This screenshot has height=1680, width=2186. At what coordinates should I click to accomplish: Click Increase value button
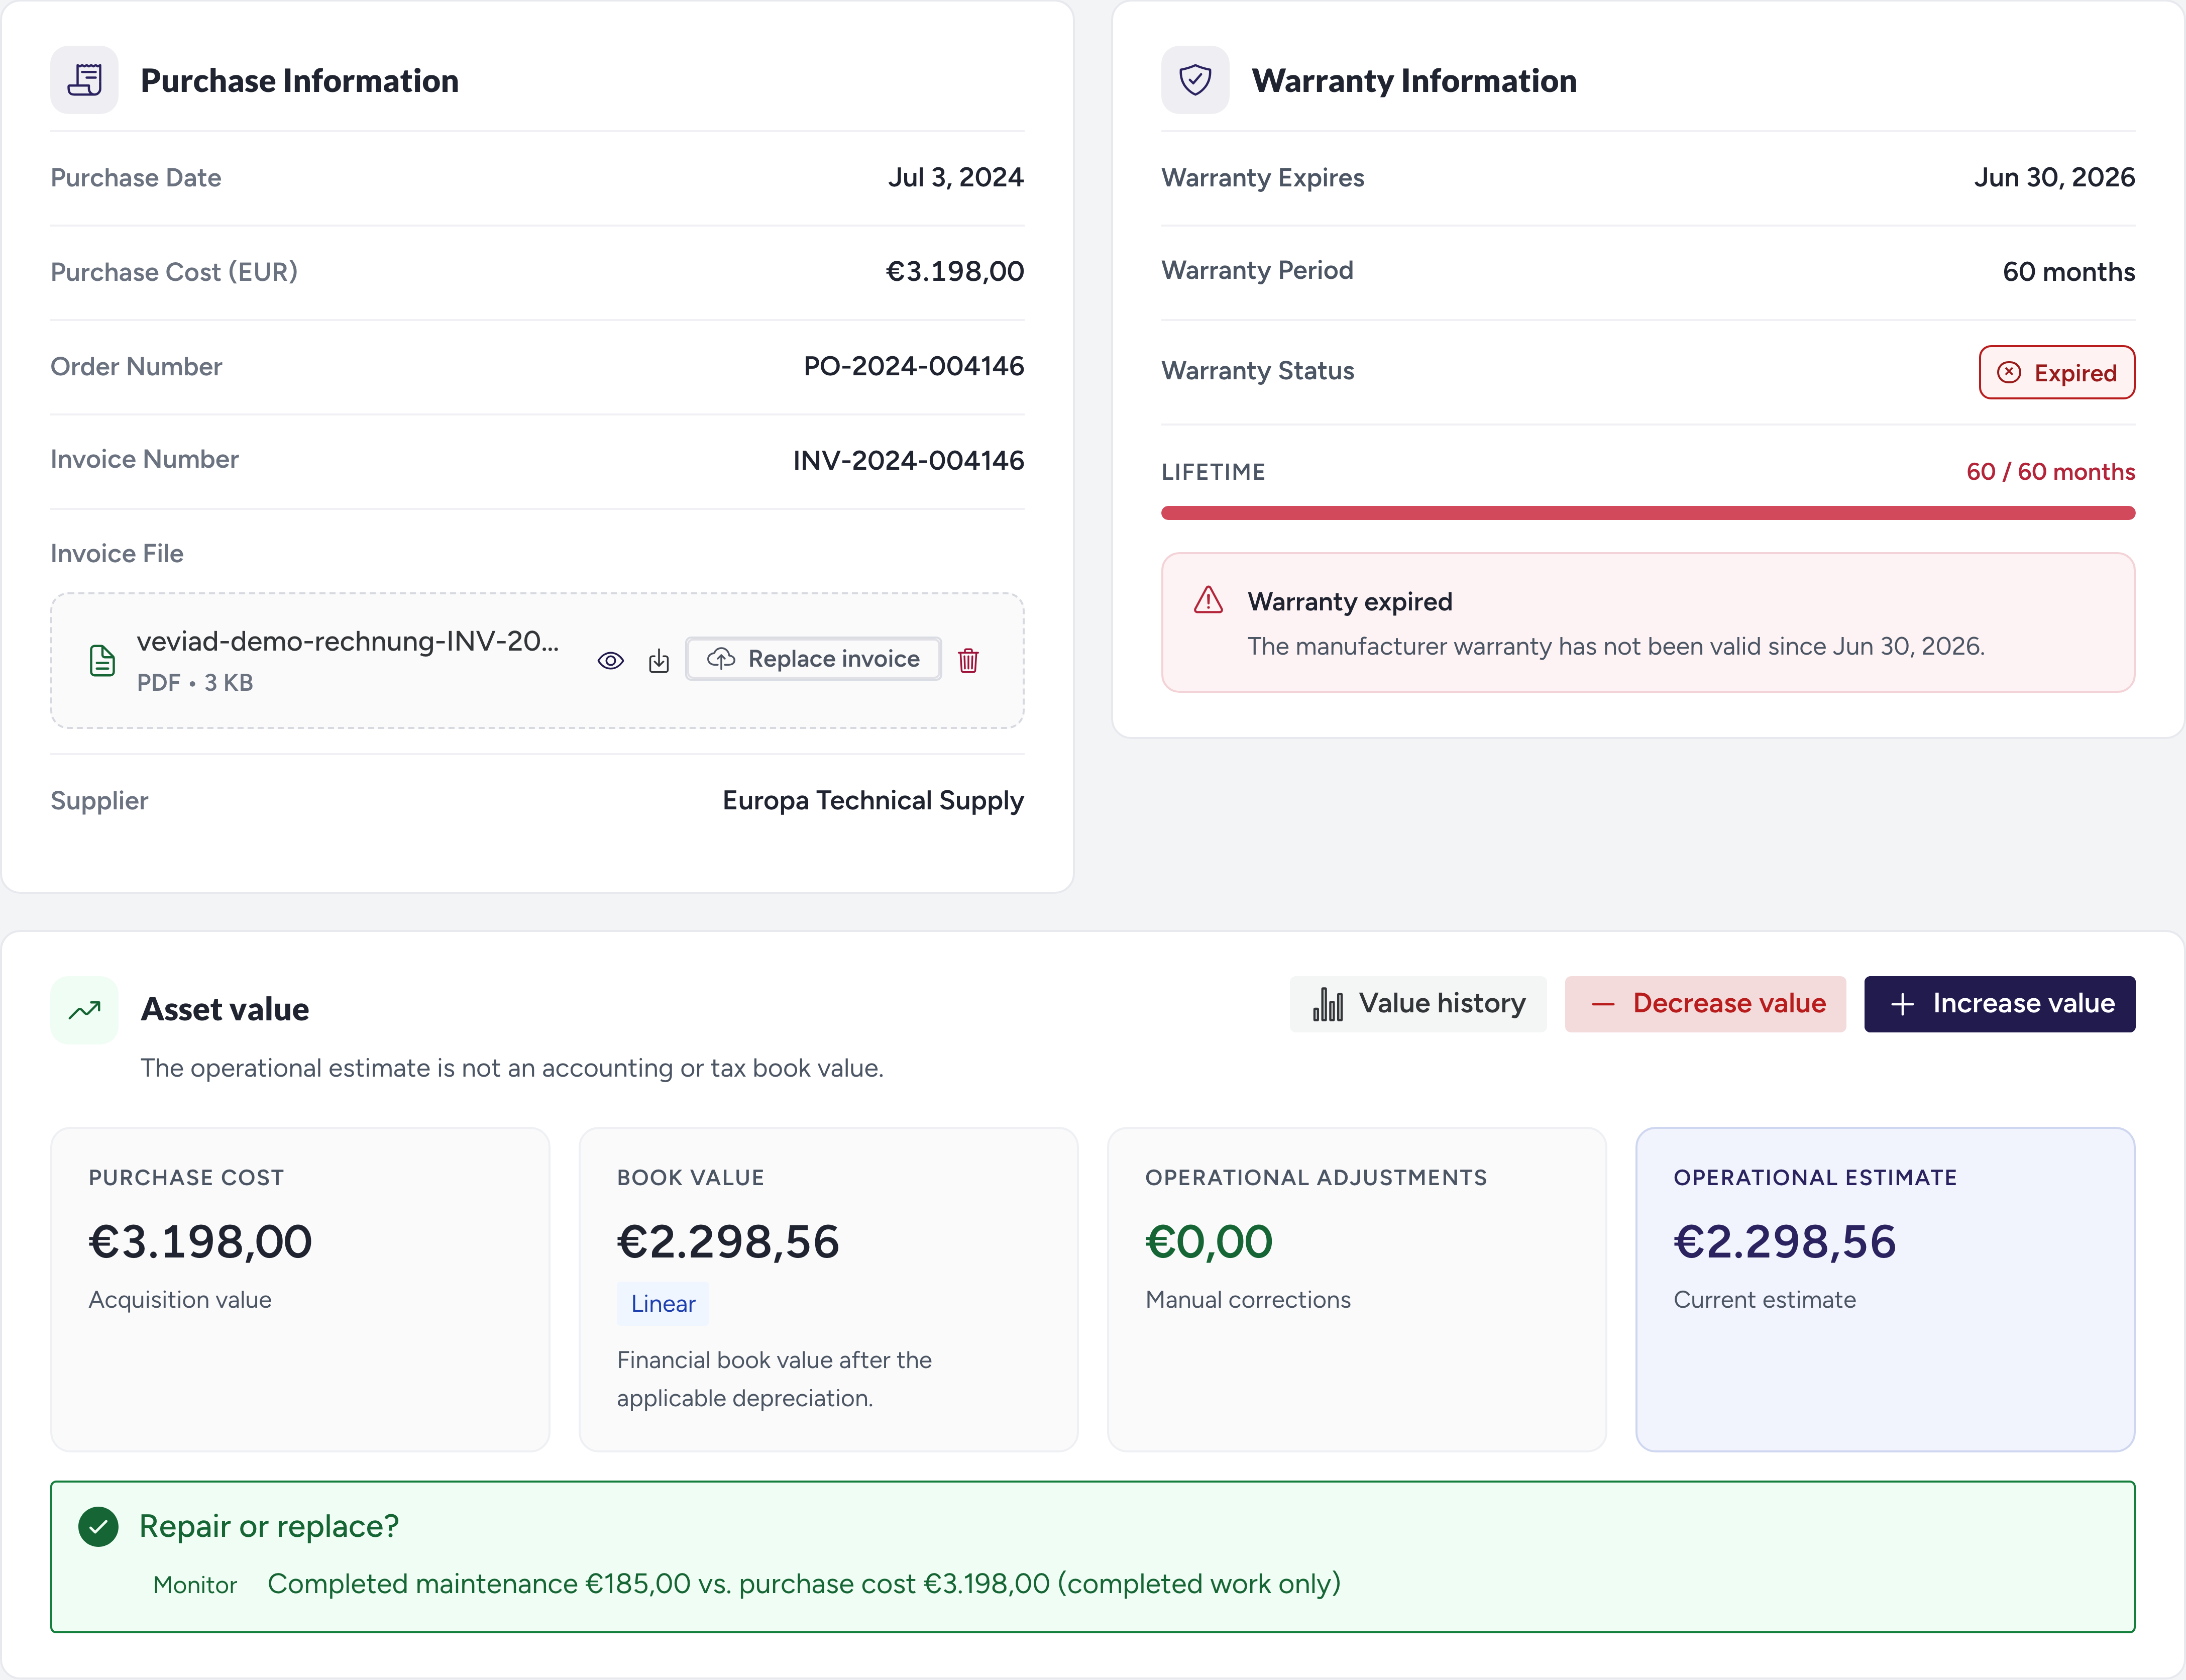pos(1999,1004)
